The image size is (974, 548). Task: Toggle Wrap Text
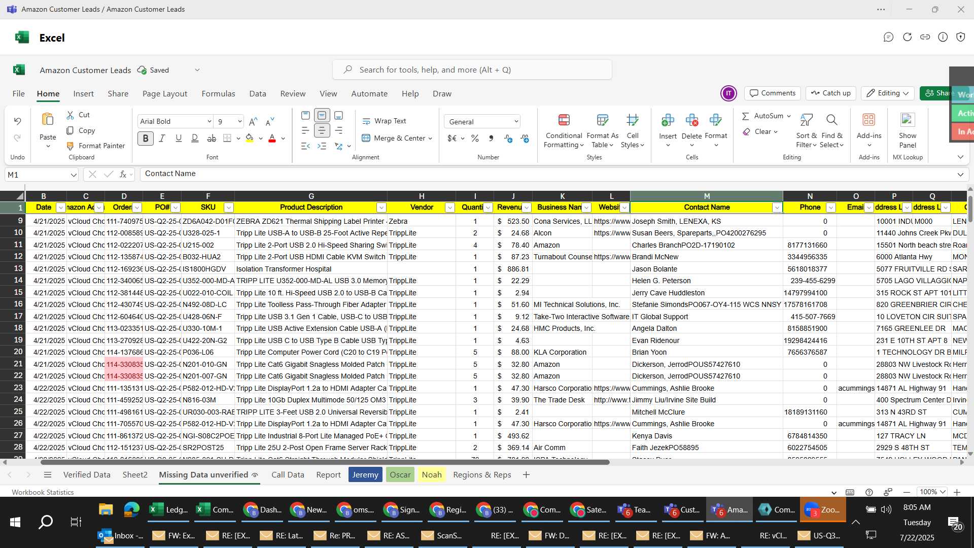[x=384, y=121]
